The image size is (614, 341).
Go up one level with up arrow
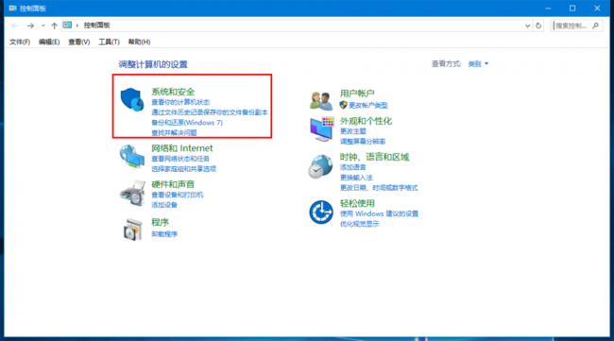tap(54, 26)
